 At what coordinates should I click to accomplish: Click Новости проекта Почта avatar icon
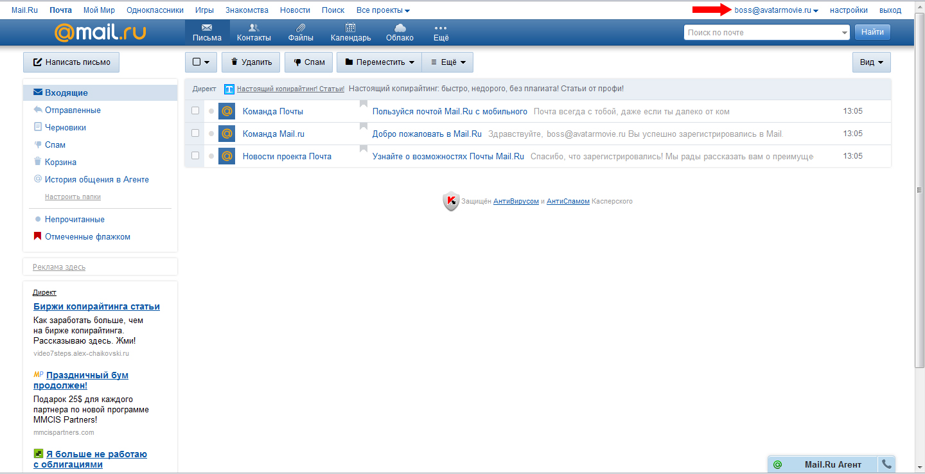(227, 156)
